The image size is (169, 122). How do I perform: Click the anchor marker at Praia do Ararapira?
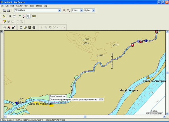[148, 77]
